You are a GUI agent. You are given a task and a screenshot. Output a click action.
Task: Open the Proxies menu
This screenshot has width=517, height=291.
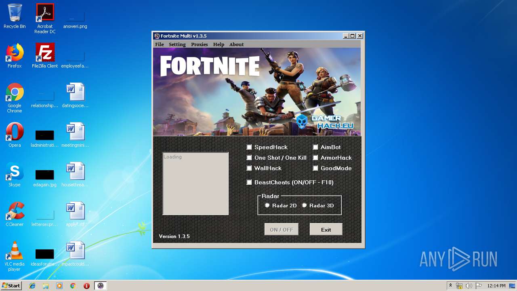[x=200, y=44]
